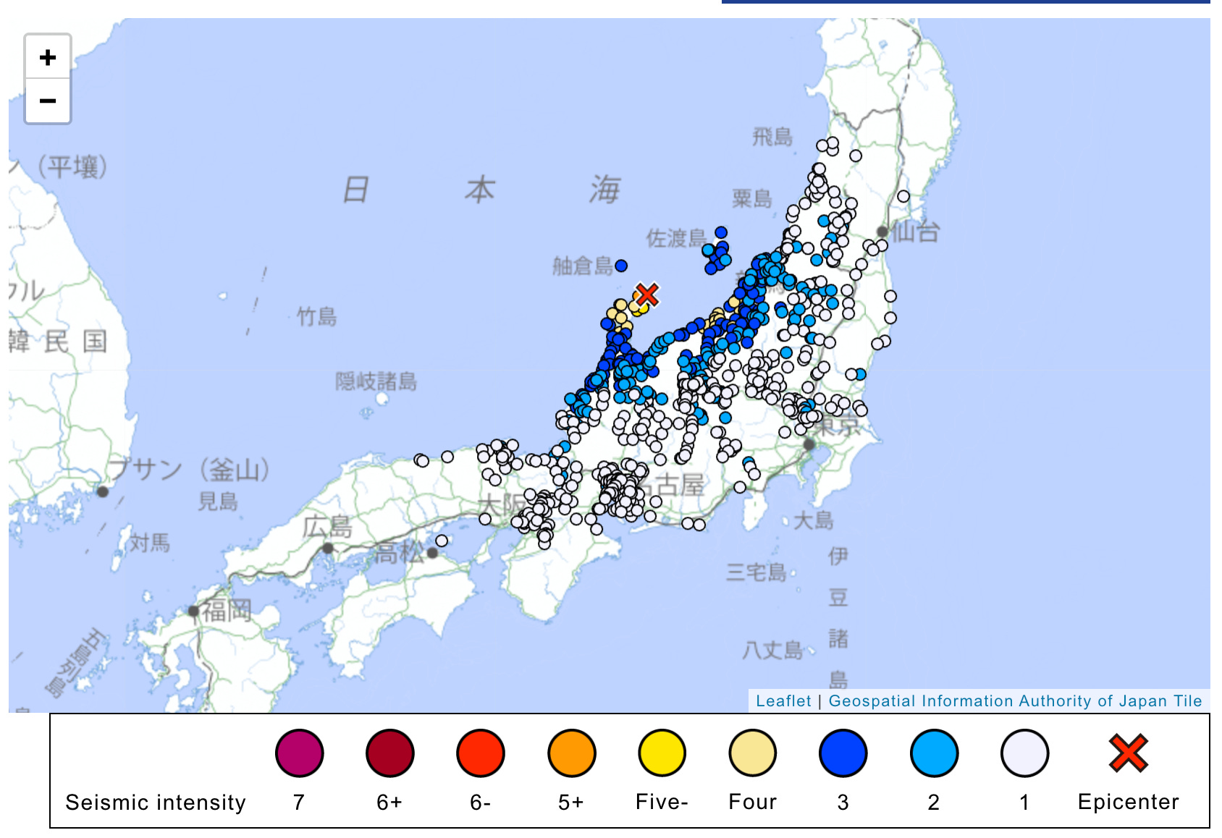Screen dimensions: 1222x838
Task: Click the white intensity 1 legend circle
Action: pyautogui.click(x=1024, y=753)
